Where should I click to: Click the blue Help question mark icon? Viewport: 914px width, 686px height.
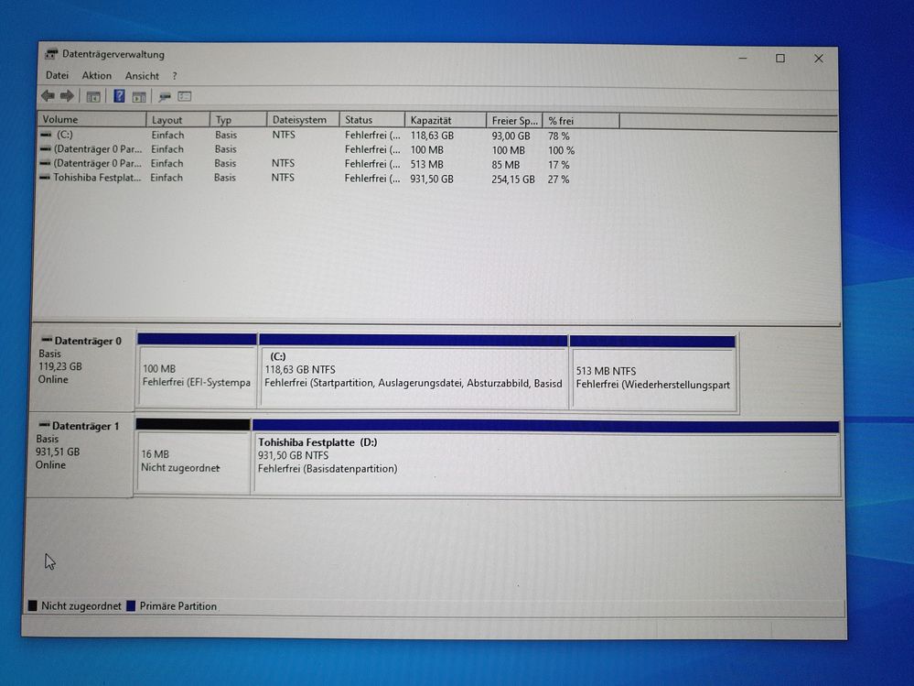click(x=119, y=96)
